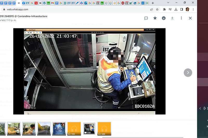Switch to the red S icon tab
The height and width of the screenshot is (138, 208).
pos(36,3)
